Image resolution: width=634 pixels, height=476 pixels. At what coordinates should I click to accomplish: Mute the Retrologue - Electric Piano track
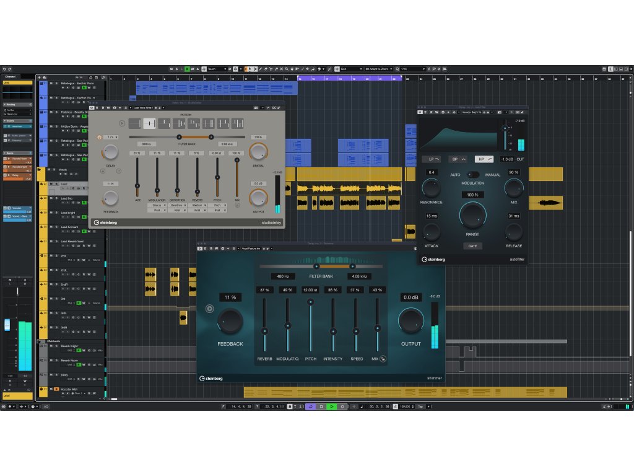pyautogui.click(x=51, y=84)
